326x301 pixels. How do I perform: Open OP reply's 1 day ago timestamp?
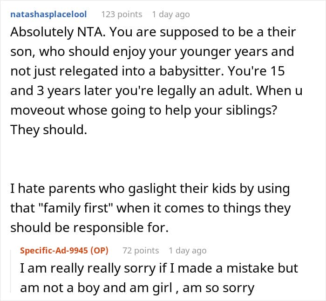[188, 251]
